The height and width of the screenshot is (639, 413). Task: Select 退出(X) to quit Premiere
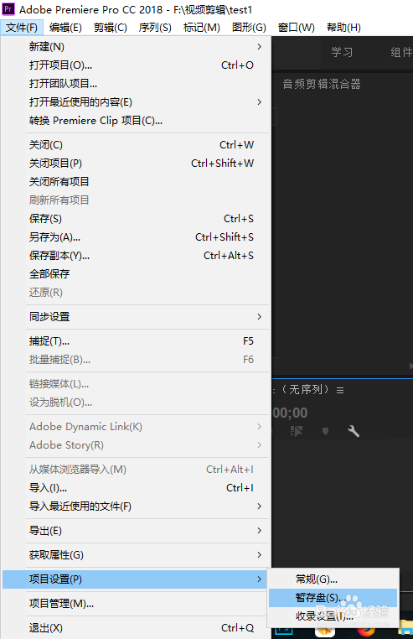[x=137, y=628]
